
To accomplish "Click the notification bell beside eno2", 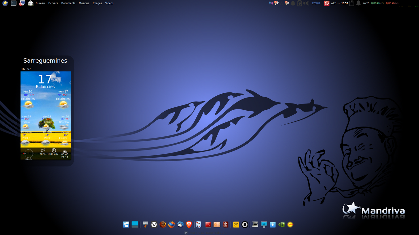I will (x=358, y=3).
